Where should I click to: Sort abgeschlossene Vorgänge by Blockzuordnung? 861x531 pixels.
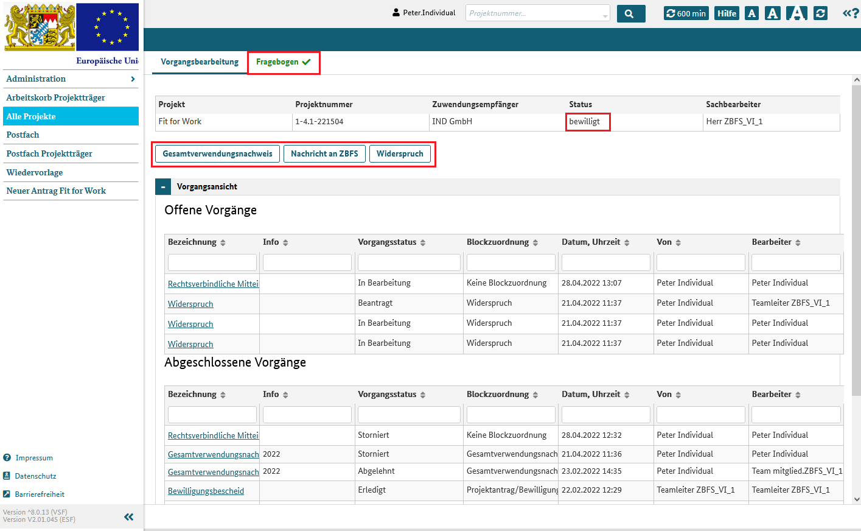[535, 395]
